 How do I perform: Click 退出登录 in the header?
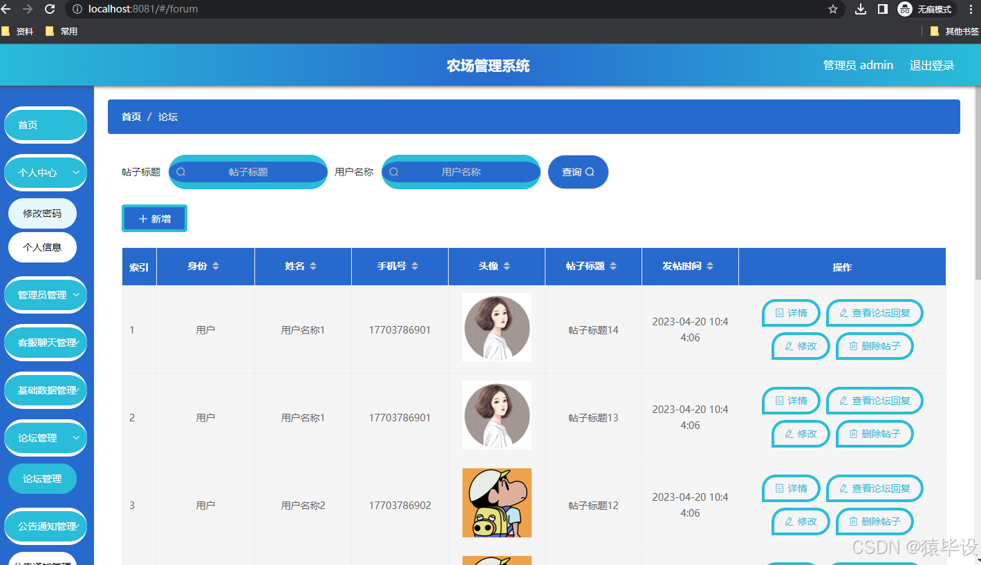[931, 65]
